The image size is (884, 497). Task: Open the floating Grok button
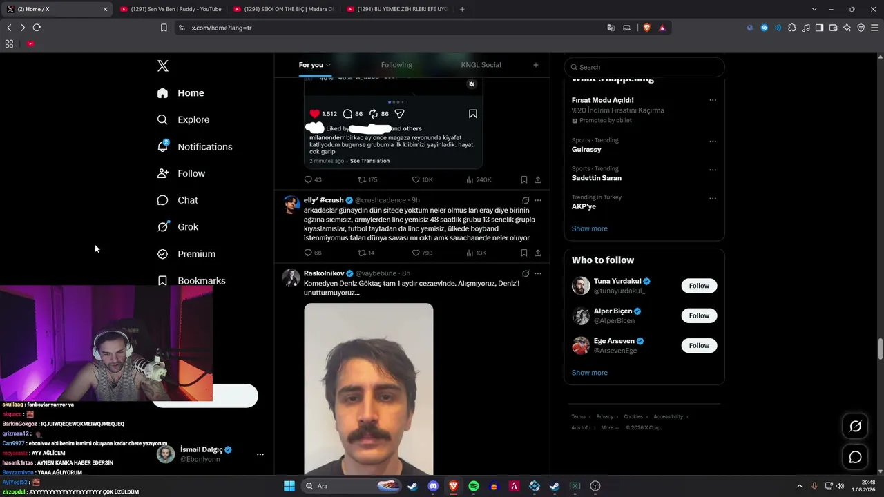855,427
